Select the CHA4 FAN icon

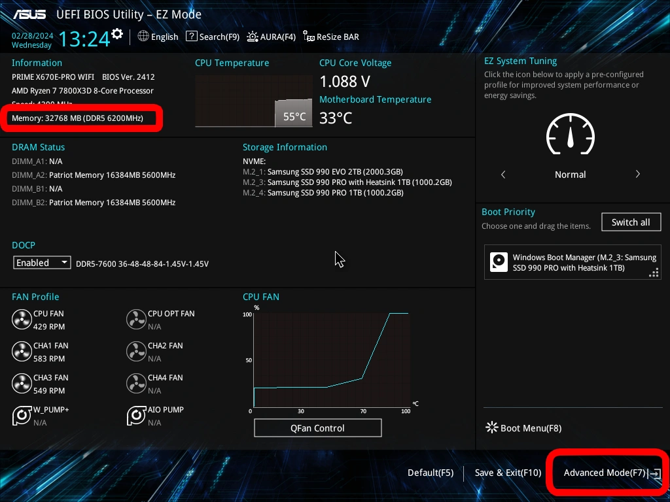[x=136, y=383]
